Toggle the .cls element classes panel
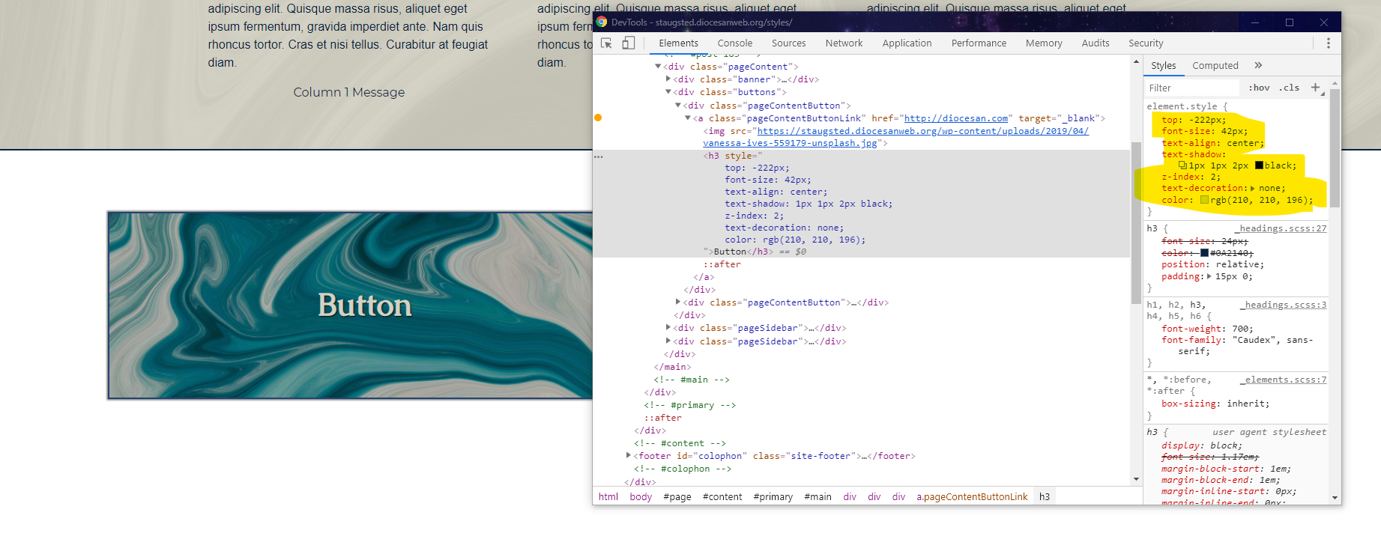This screenshot has width=1381, height=560. [x=1289, y=88]
